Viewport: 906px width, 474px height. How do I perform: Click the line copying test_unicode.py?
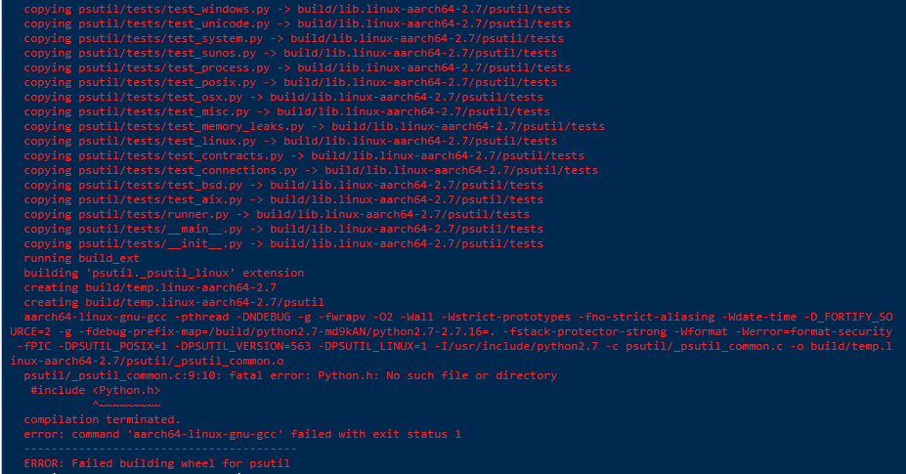click(297, 23)
